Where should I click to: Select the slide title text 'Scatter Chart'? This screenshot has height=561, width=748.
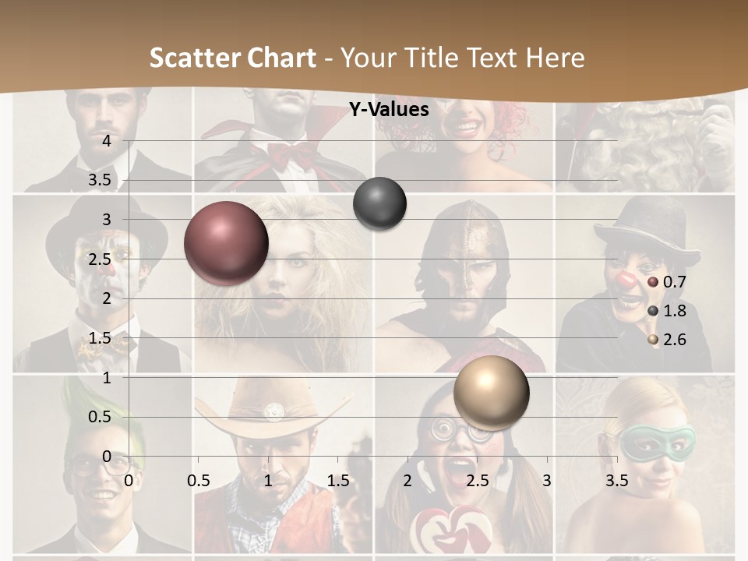[x=232, y=58]
